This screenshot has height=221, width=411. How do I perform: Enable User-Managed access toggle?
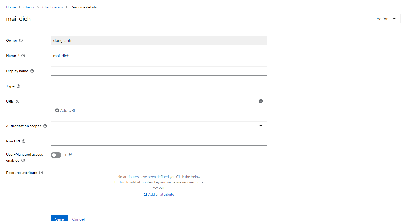pyautogui.click(x=56, y=155)
